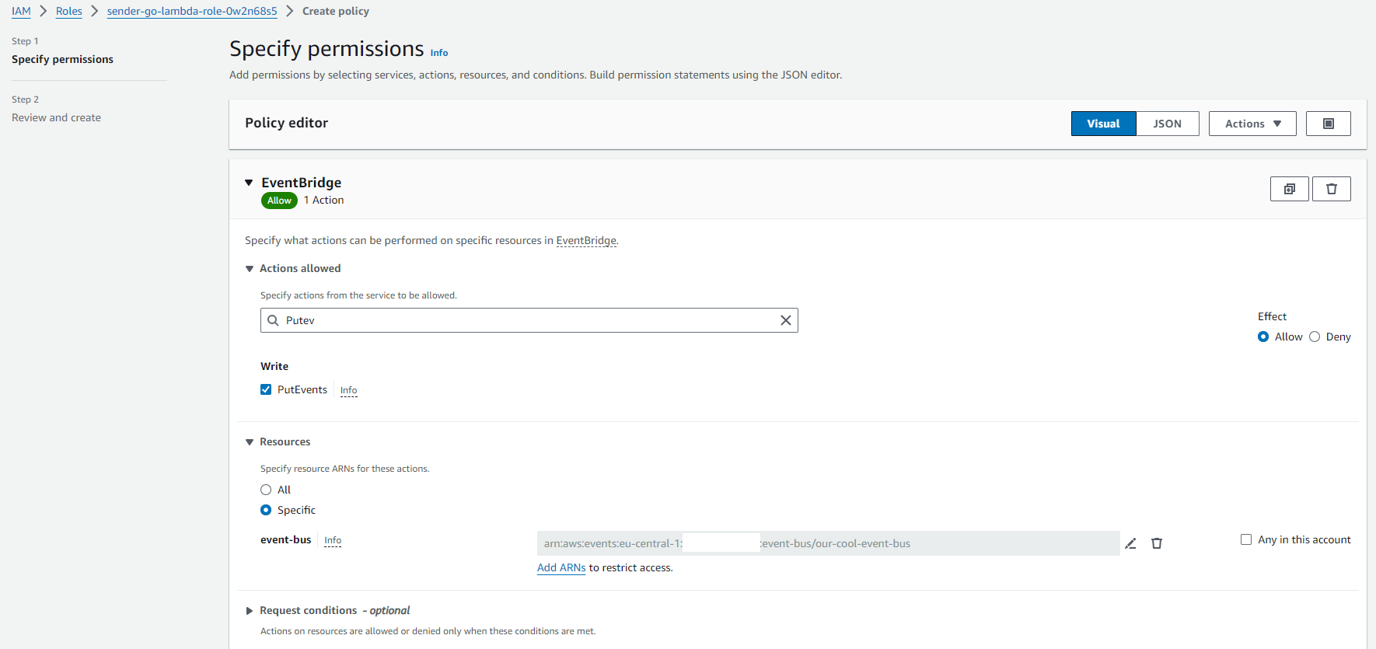Remove the event-bus ARN with the trash icon
1376x649 pixels.
tap(1157, 543)
